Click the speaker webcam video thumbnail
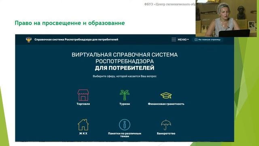This screenshot has height=146, width=259. click(x=226, y=18)
